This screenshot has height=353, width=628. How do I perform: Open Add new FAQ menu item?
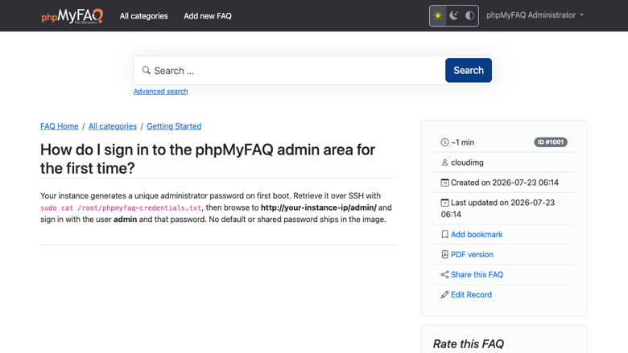click(208, 16)
